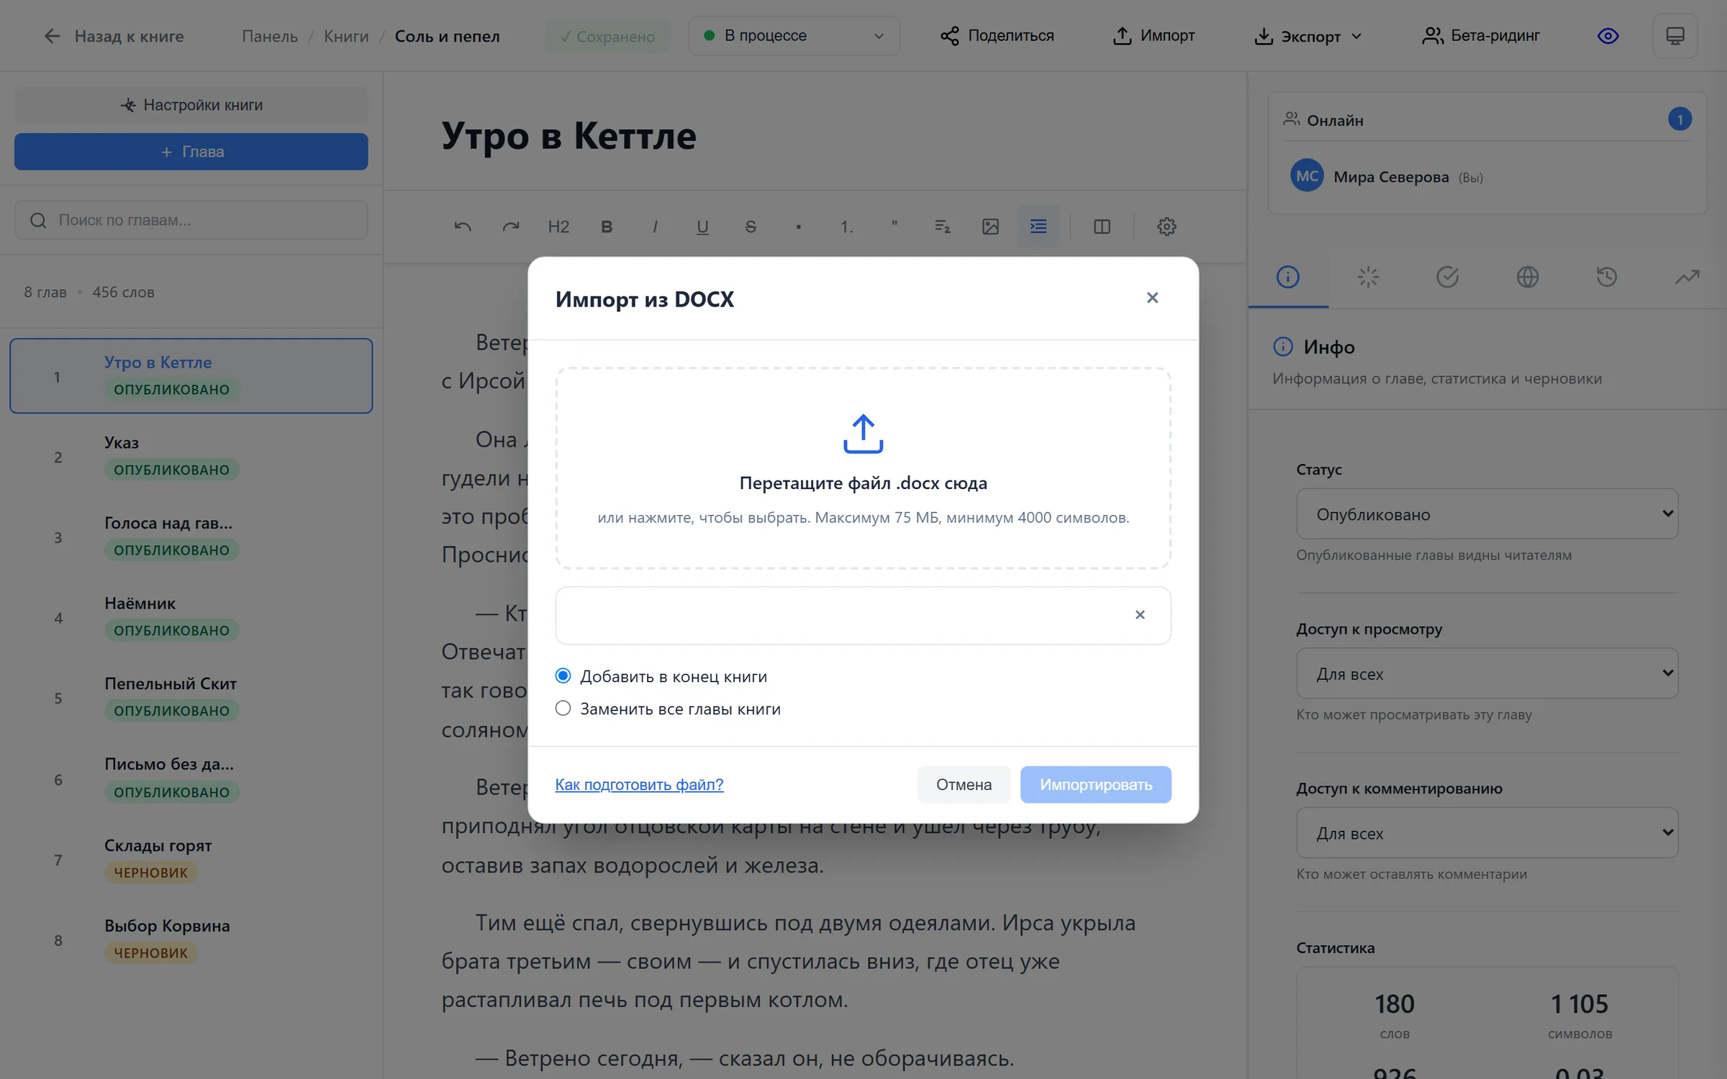
Task: Open editor settings gear
Action: pos(1166,227)
